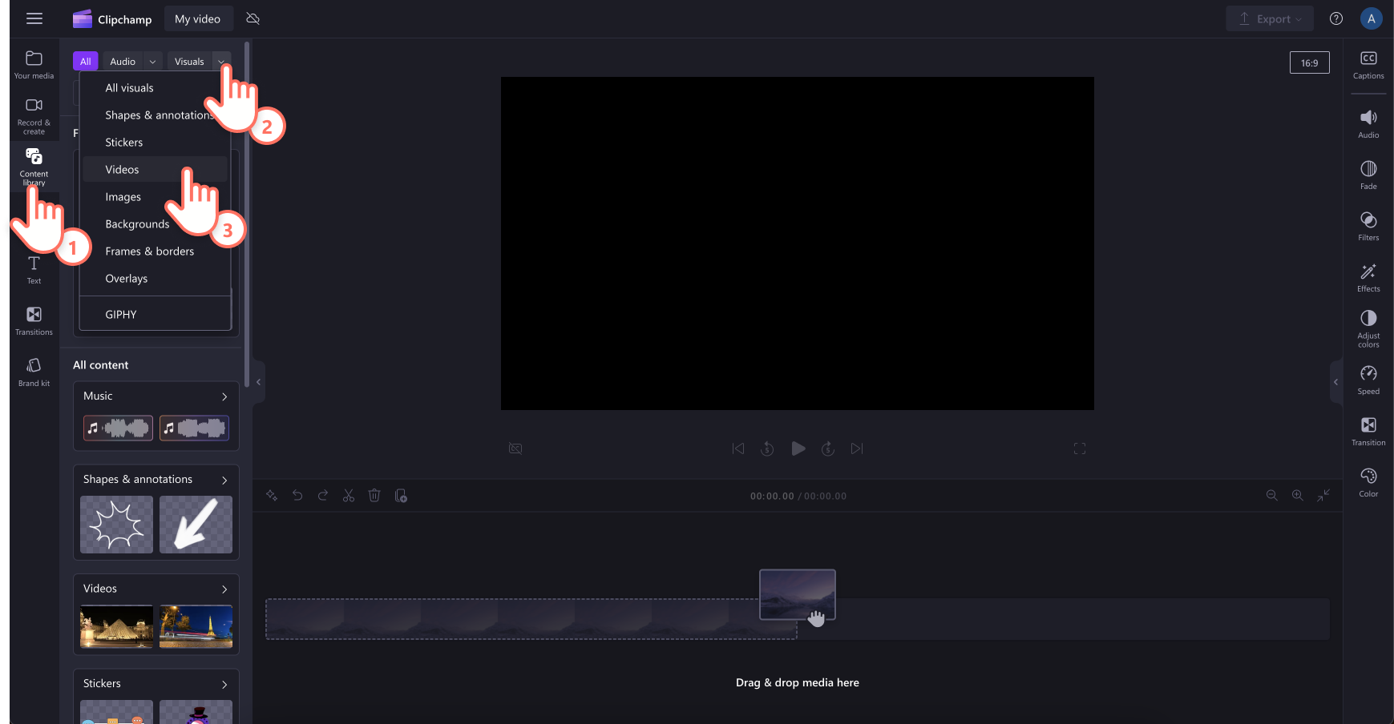Screen dimensions: 1394x724
Task: Toggle the hide-captions icon below preview
Action: pyautogui.click(x=515, y=448)
